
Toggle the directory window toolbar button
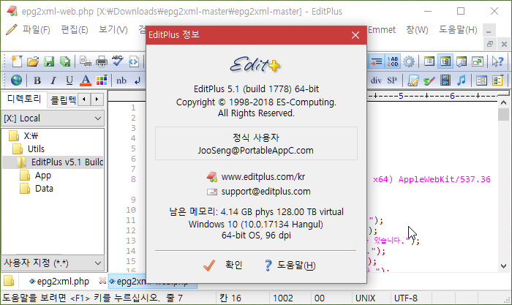[x=445, y=61]
